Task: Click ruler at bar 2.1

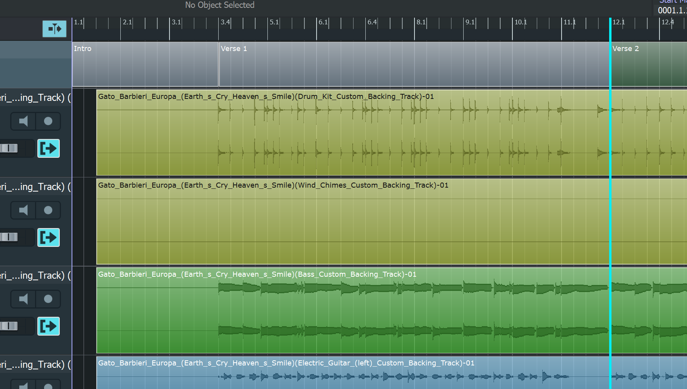Action: tap(127, 22)
